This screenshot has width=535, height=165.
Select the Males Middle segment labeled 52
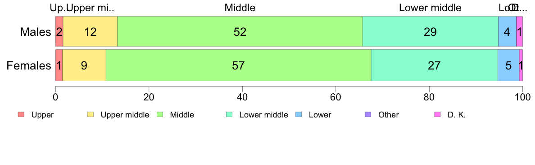(240, 31)
